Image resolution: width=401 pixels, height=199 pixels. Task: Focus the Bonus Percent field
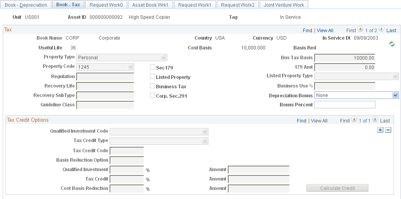[345, 105]
